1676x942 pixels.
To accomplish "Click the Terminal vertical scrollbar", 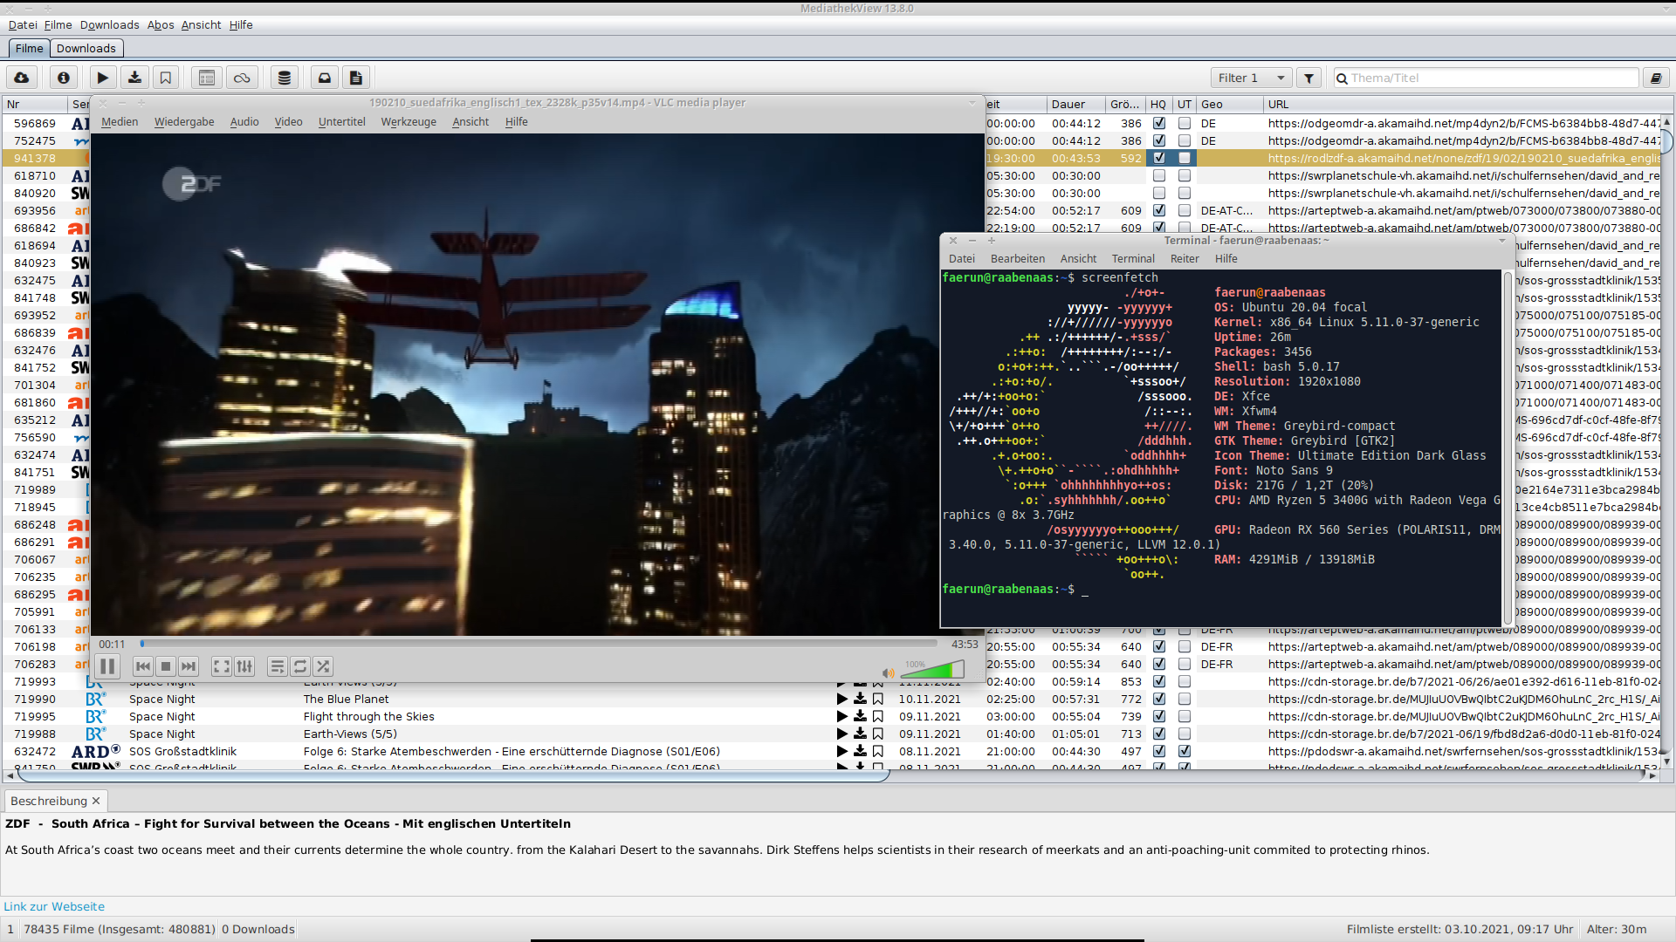I will (x=1507, y=447).
